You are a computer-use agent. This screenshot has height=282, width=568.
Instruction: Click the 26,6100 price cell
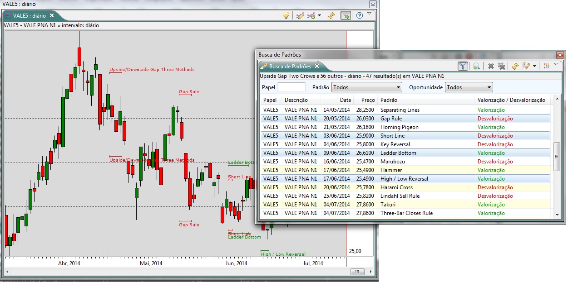365,153
